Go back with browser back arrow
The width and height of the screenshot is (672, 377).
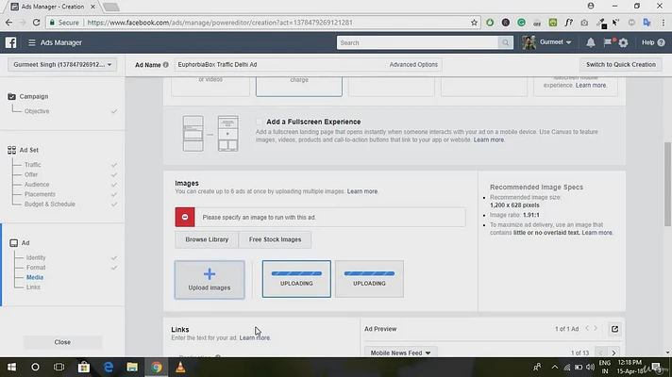click(x=9, y=23)
